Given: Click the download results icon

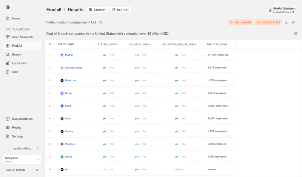Looking at the screenshot, I should tap(286, 23).
